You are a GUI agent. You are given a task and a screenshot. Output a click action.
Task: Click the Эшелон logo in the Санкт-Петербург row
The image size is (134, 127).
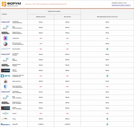pyautogui.click(x=5, y=108)
